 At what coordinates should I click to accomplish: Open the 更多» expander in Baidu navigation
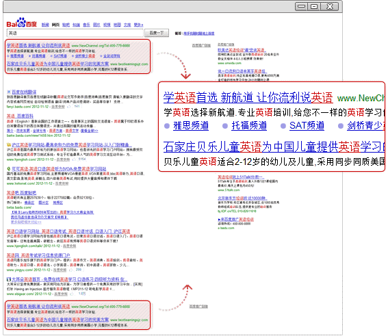tap(138, 25)
